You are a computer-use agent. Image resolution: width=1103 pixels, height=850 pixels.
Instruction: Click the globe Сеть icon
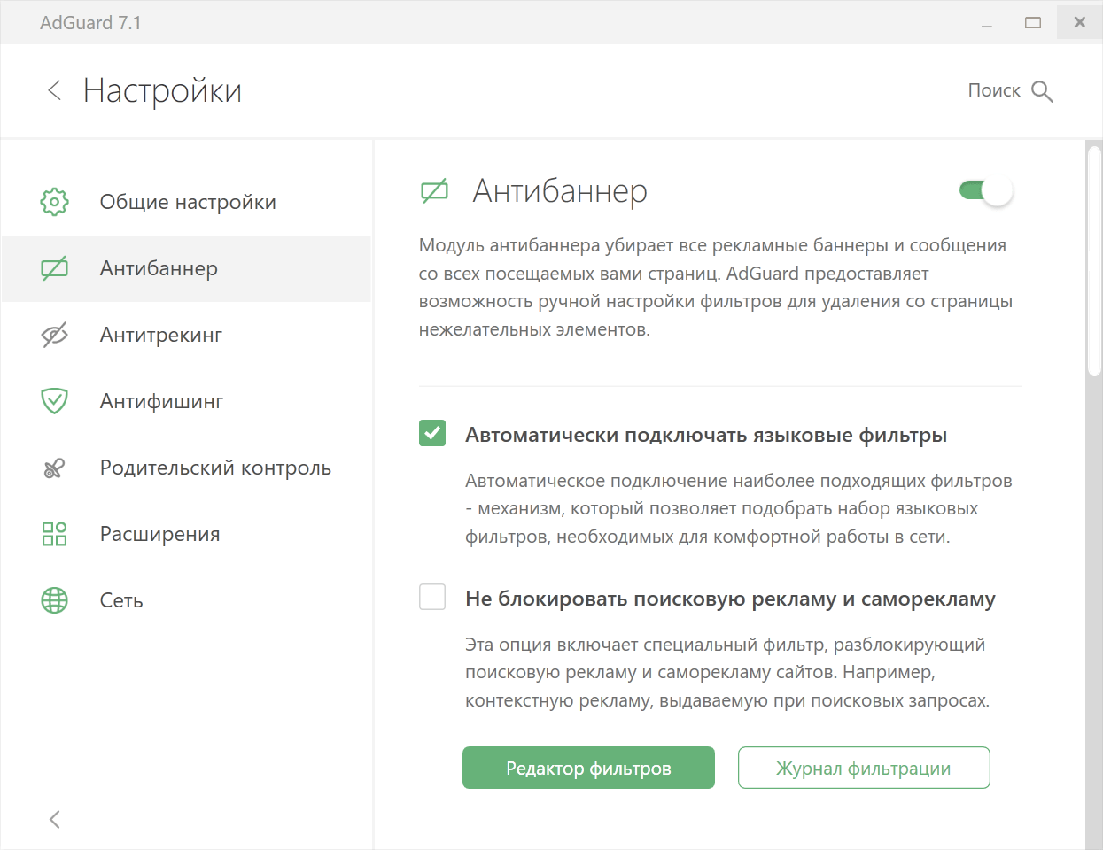tap(54, 600)
